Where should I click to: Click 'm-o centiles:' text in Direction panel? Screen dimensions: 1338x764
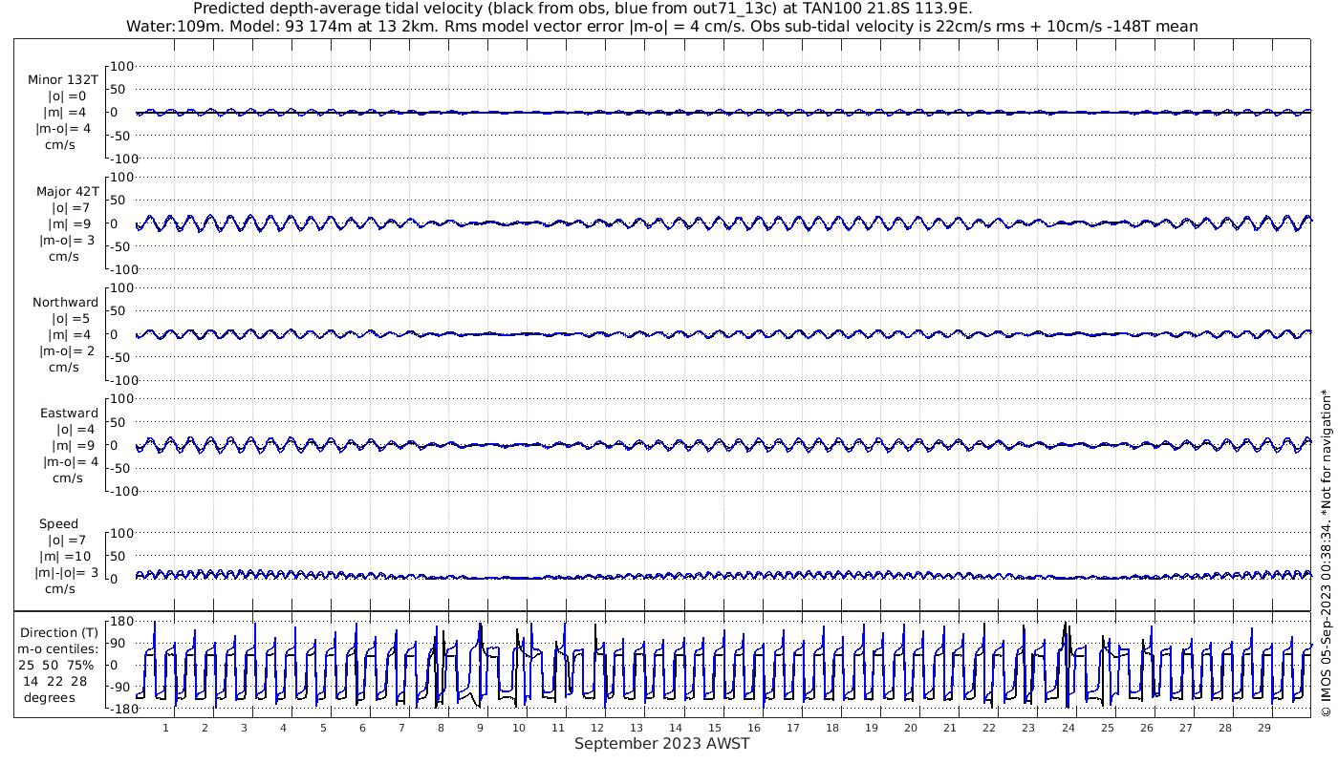tap(59, 649)
